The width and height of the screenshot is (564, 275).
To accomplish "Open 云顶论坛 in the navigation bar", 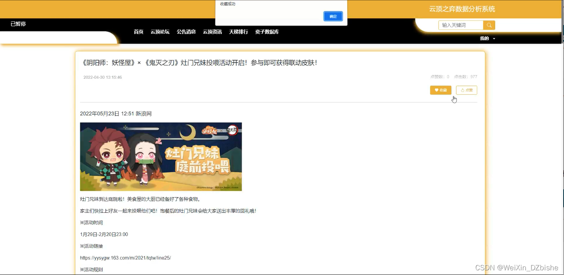I will [160, 32].
